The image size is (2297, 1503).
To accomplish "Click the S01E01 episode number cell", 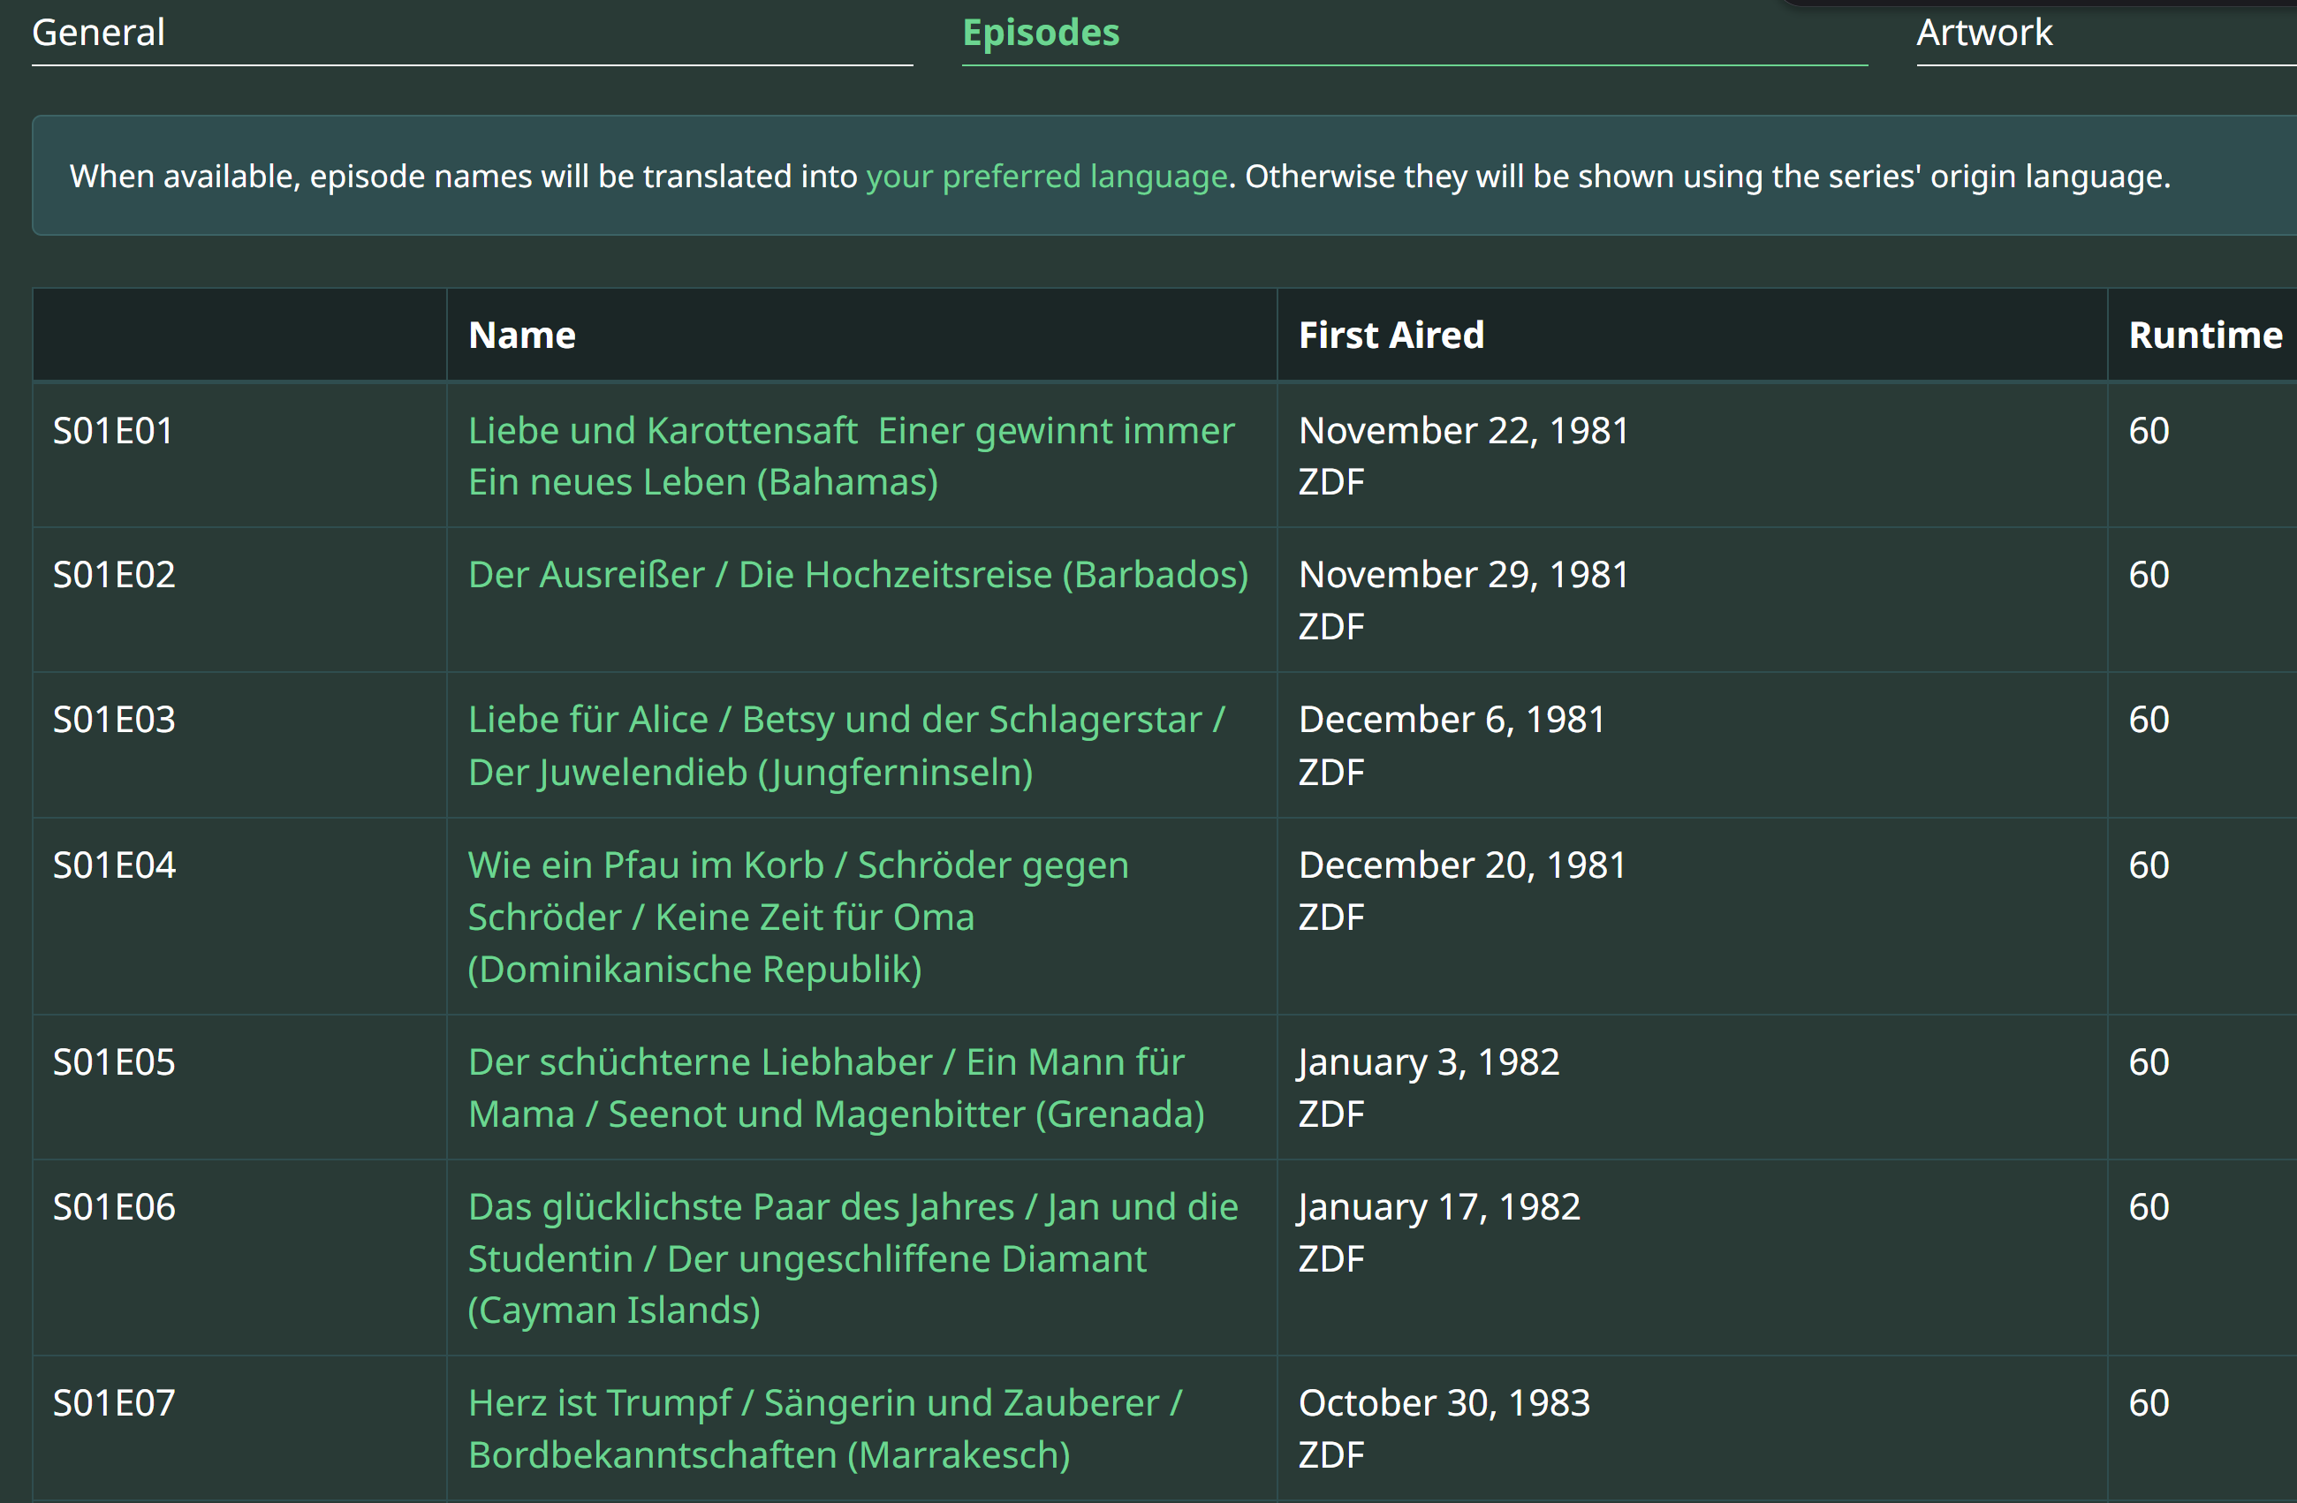I will (113, 430).
